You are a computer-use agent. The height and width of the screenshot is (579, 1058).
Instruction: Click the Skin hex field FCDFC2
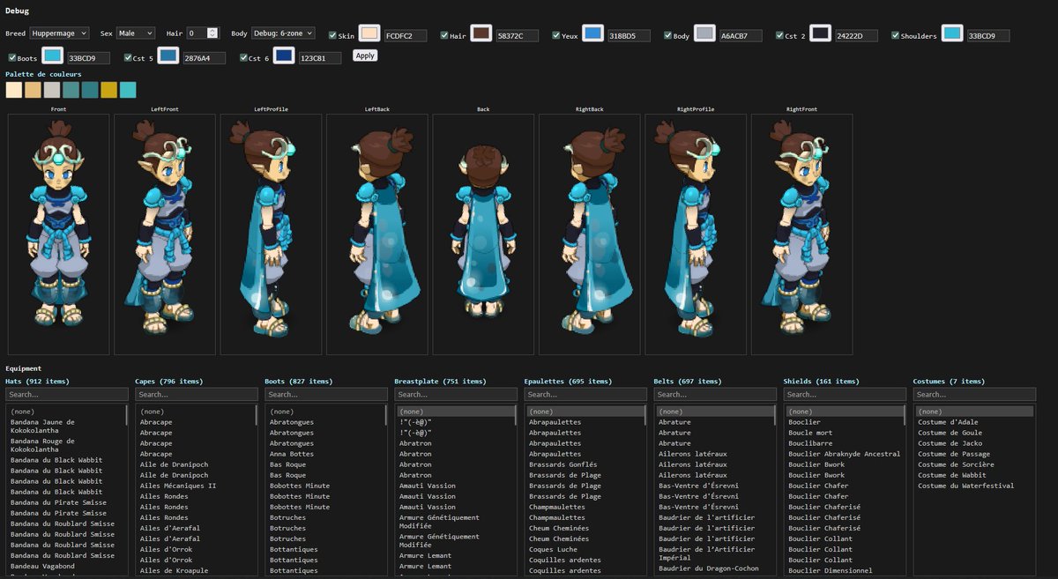coord(406,36)
